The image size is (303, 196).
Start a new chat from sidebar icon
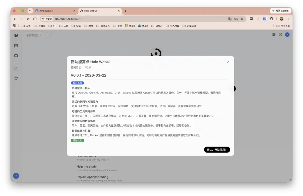(x=16, y=46)
